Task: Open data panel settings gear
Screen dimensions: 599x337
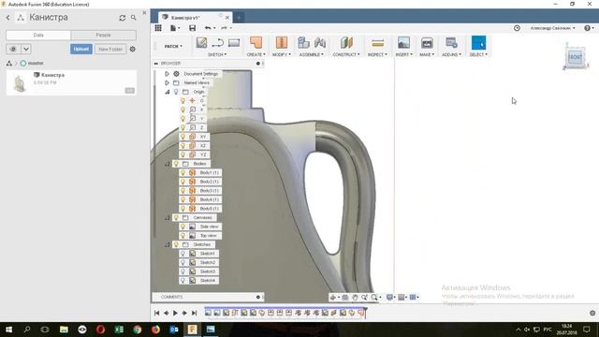Action: tap(133, 49)
